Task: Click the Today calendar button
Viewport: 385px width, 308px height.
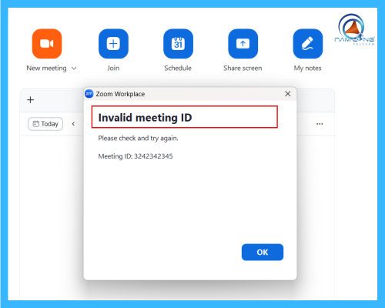Action: pyautogui.click(x=45, y=124)
